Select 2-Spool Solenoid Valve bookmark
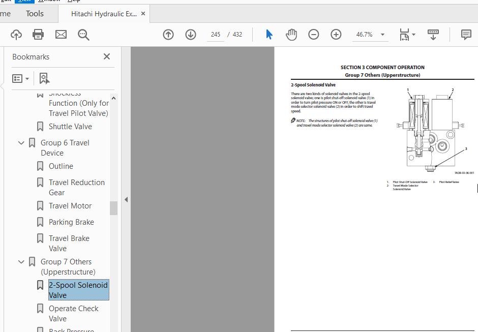Image resolution: width=478 pixels, height=332 pixels. 78,290
